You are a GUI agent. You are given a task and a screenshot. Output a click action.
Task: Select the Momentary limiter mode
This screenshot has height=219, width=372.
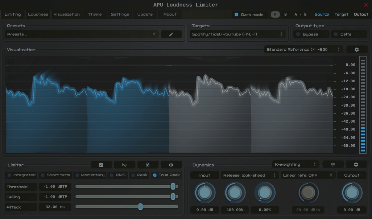(90, 175)
